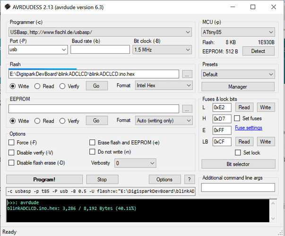Image resolution: width=285 pixels, height=236 pixels.
Task: Click the Detect MCU button
Action: pyautogui.click(x=258, y=51)
